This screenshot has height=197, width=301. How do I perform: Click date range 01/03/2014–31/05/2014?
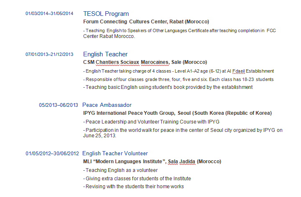[49, 13]
